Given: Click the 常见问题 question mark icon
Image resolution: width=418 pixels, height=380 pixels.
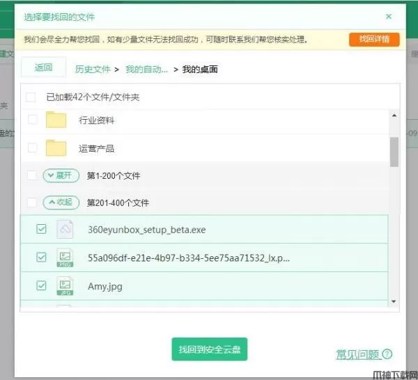Looking at the screenshot, I should [387, 354].
